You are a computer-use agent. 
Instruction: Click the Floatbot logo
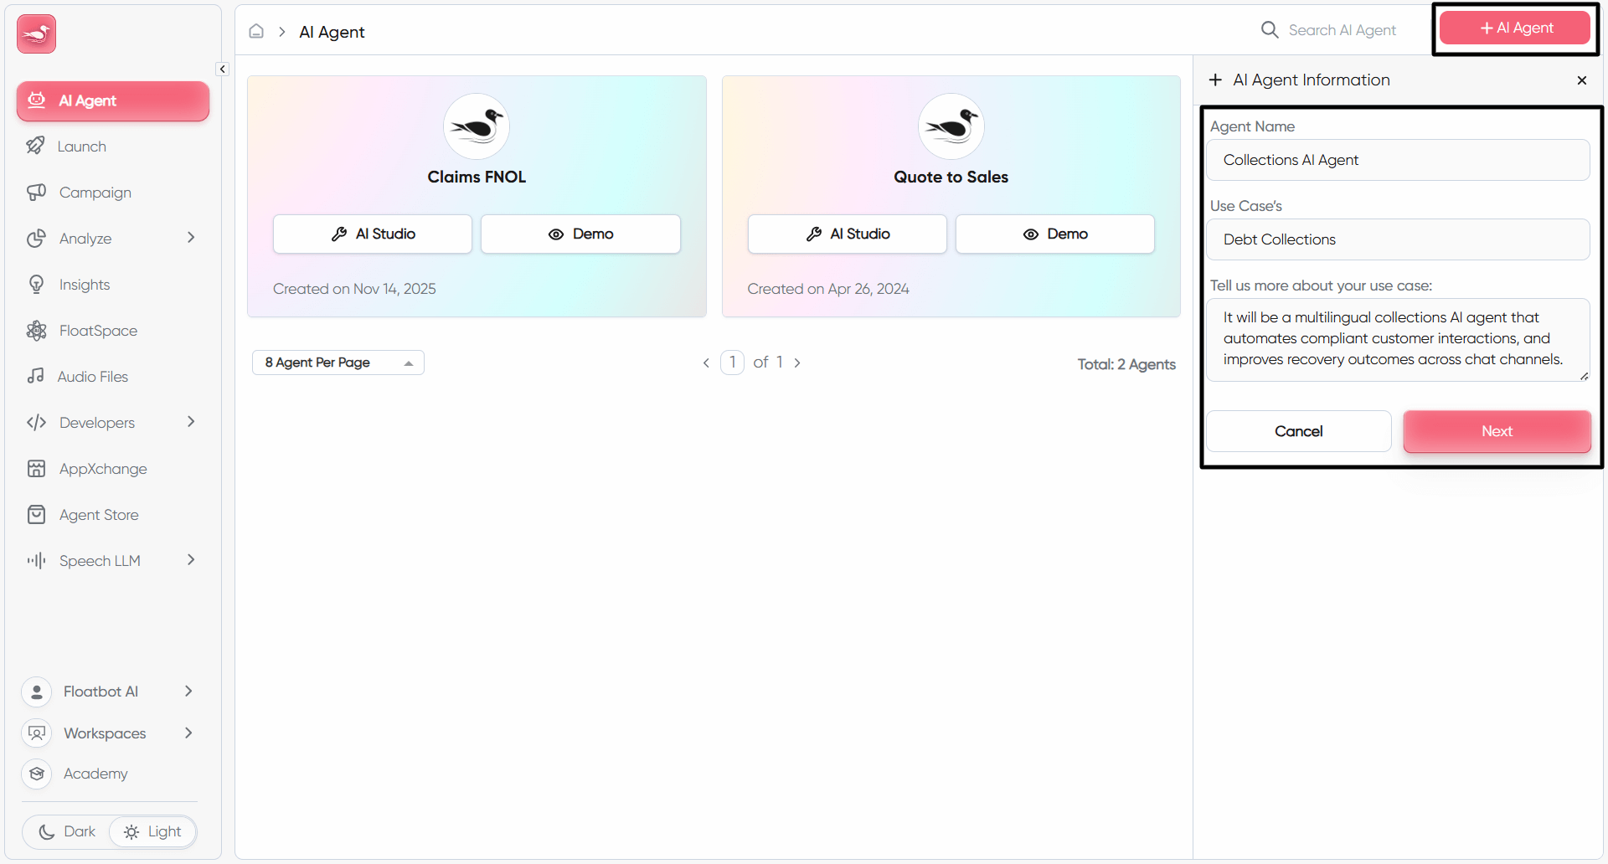pyautogui.click(x=35, y=33)
